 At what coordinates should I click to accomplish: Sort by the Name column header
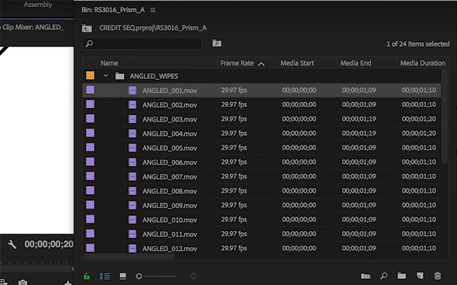(x=109, y=63)
